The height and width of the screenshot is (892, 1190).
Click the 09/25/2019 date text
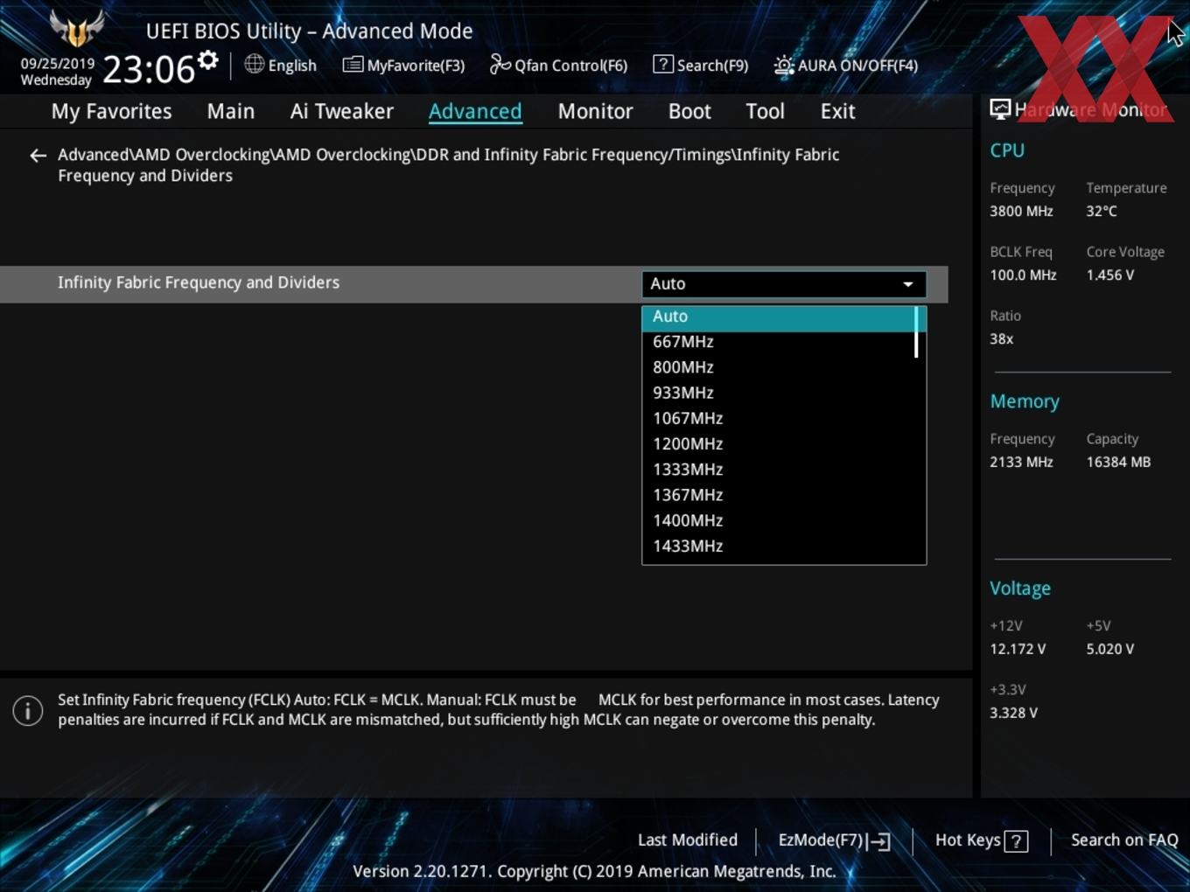(58, 64)
